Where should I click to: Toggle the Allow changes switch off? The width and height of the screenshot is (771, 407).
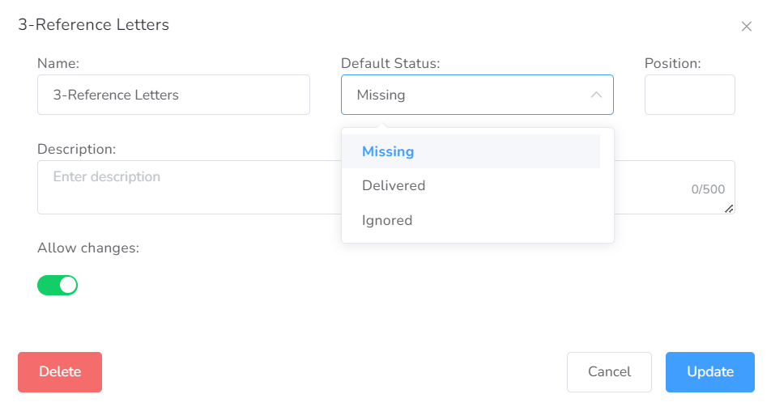point(58,285)
